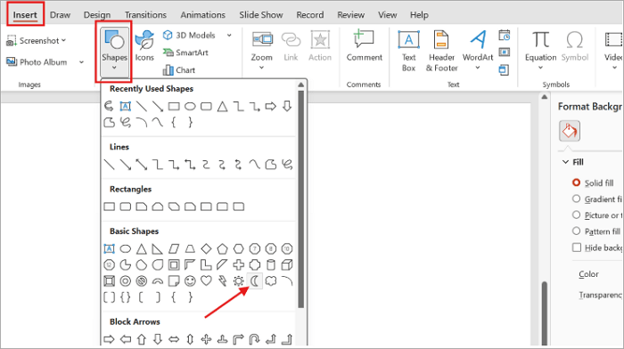Click the Fill paint bucket tab icon
This screenshot has height=349, width=624.
[570, 131]
